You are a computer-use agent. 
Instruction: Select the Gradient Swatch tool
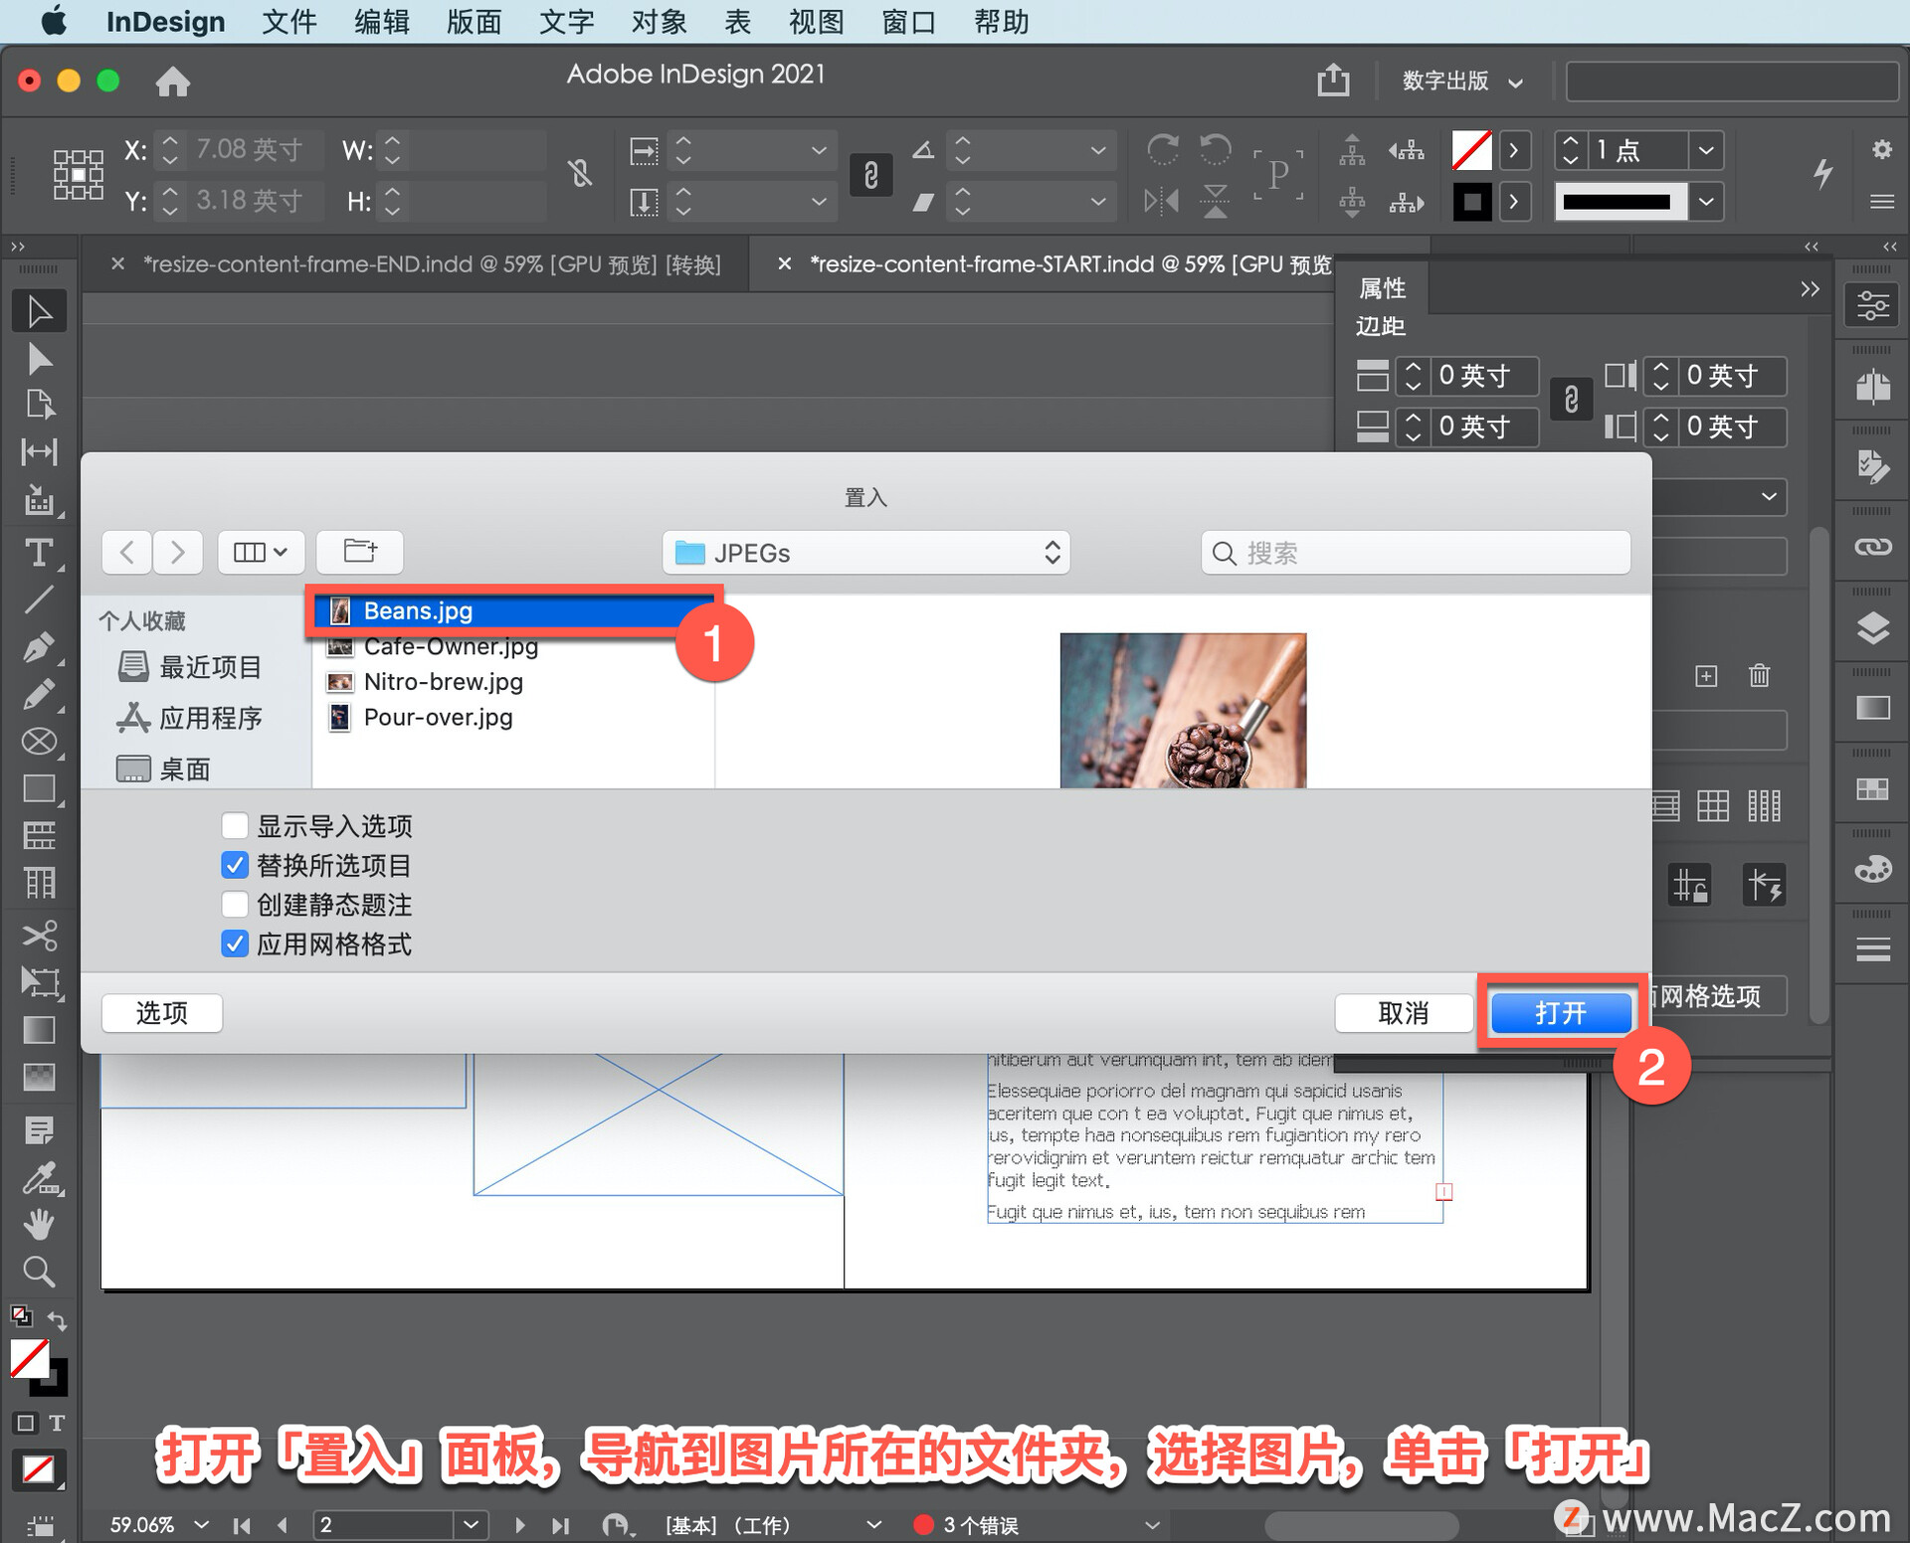click(x=39, y=1030)
